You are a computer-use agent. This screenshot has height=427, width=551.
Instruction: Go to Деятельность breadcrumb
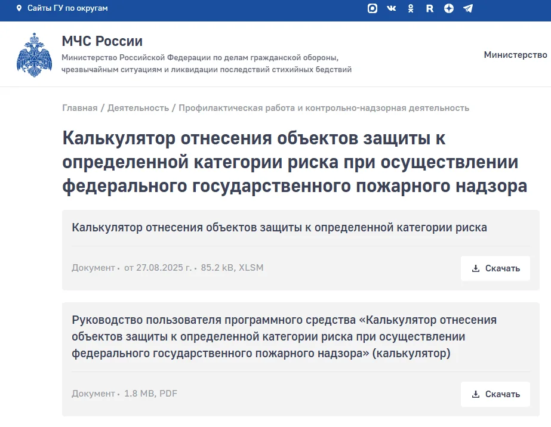138,108
